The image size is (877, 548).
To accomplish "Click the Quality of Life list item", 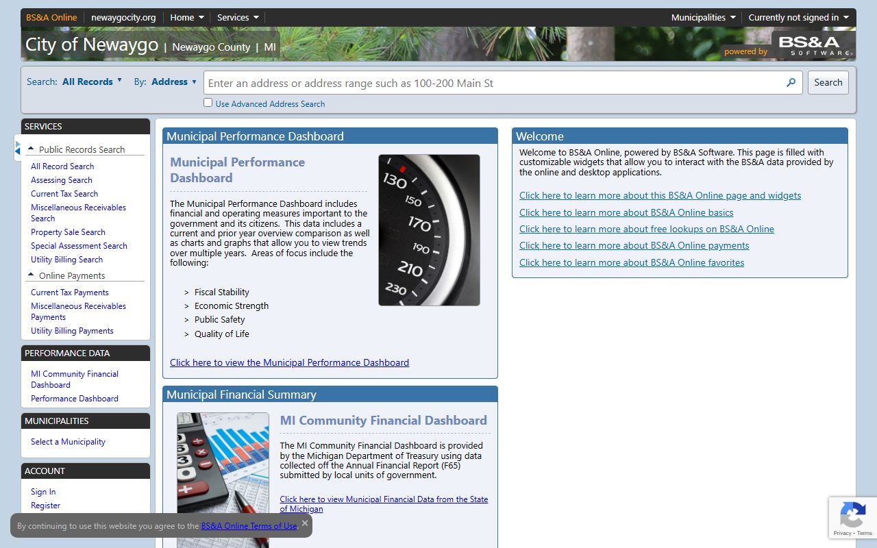I will 222,334.
